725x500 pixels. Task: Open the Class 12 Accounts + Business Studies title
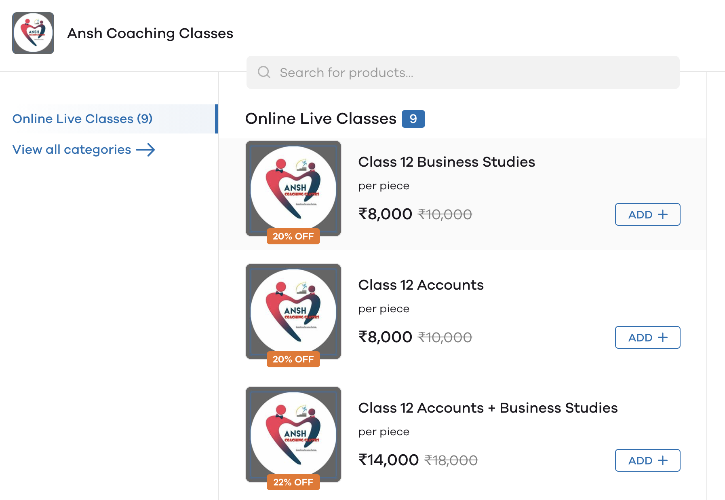[488, 408]
